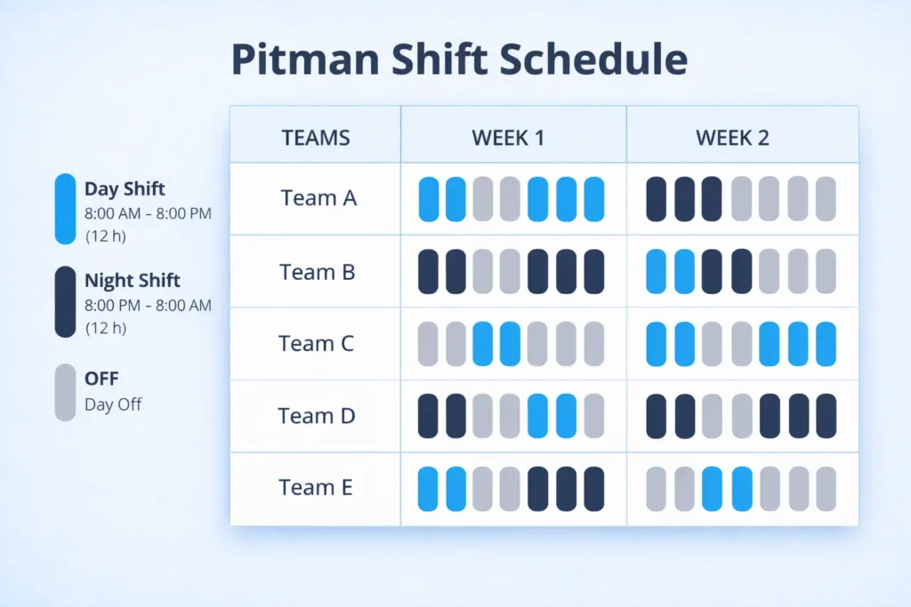Click Team A's first Week 1 day pill
Screen dimensions: 911x607
(x=429, y=199)
